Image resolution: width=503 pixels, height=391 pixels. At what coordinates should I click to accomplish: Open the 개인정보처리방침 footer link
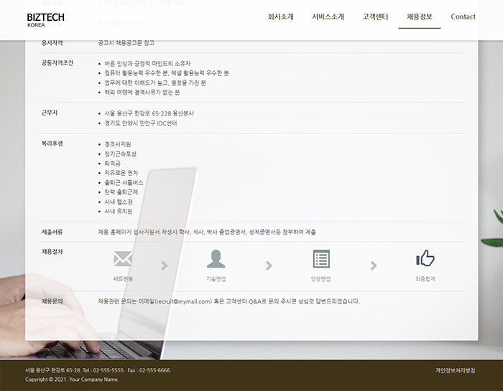pyautogui.click(x=455, y=370)
